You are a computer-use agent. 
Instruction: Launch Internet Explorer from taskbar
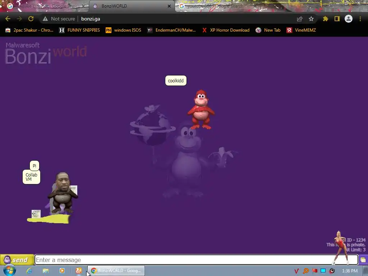pos(29,271)
